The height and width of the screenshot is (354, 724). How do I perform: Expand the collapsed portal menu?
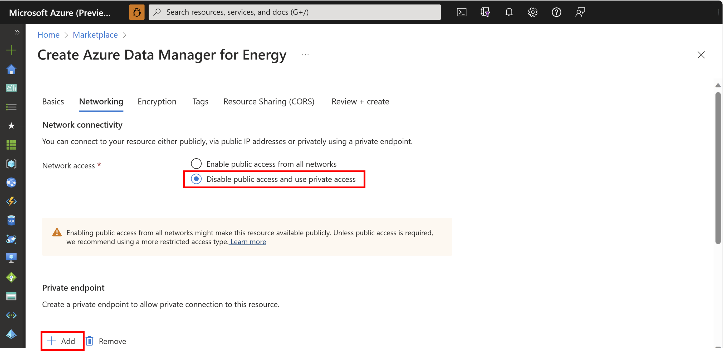pyautogui.click(x=17, y=32)
